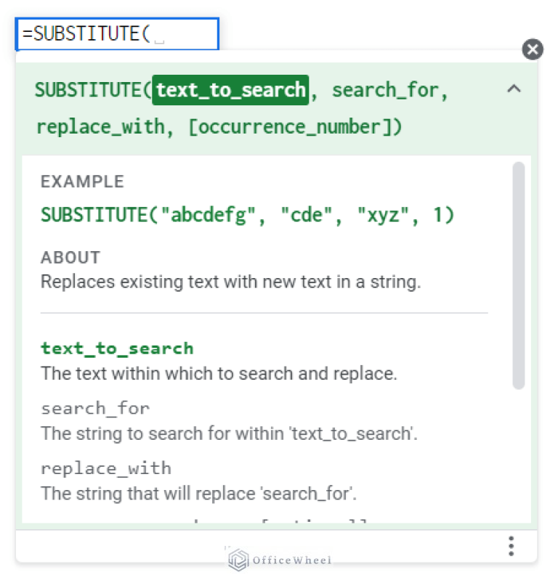Image resolution: width=558 pixels, height=588 pixels.
Task: Click 'Replaces existing text with new text' description
Action: pyautogui.click(x=230, y=282)
